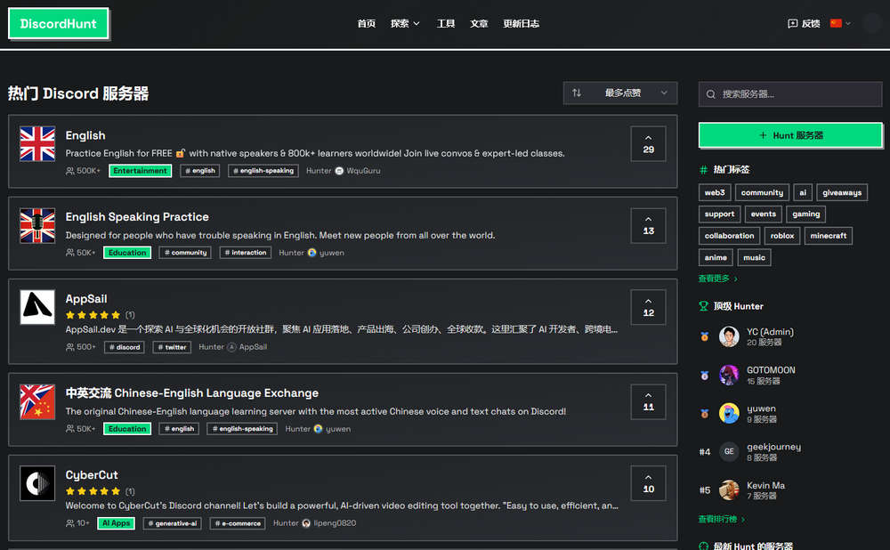Click the 500K+ member count
The width and height of the screenshot is (890, 550).
pos(83,171)
